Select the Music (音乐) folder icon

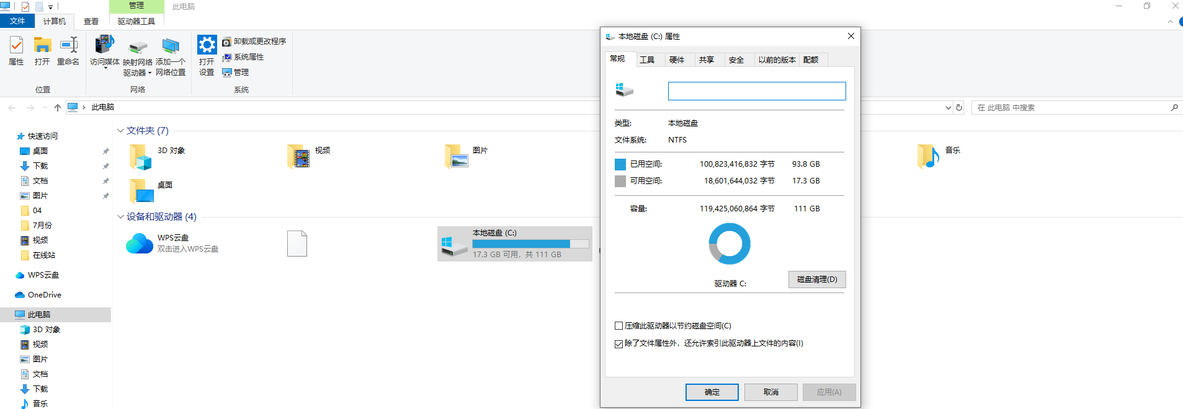pyautogui.click(x=929, y=156)
